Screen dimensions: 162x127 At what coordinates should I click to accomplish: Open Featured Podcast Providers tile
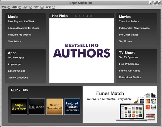(72, 107)
